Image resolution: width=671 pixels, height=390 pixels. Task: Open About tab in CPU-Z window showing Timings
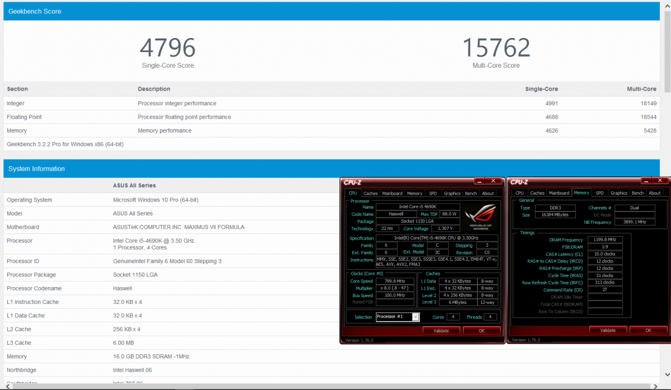click(x=655, y=193)
